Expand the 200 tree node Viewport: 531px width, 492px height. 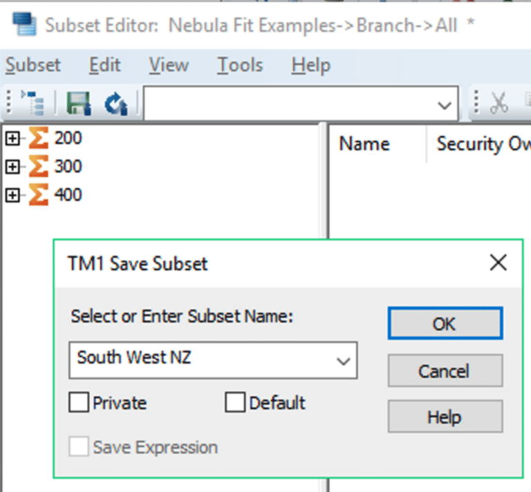12,138
